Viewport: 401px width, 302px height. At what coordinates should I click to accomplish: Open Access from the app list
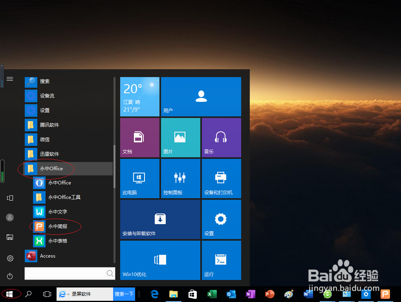[69, 256]
